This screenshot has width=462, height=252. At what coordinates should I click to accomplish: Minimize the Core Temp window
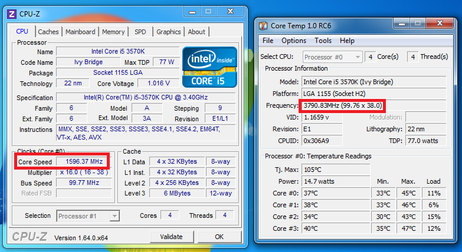(402, 24)
